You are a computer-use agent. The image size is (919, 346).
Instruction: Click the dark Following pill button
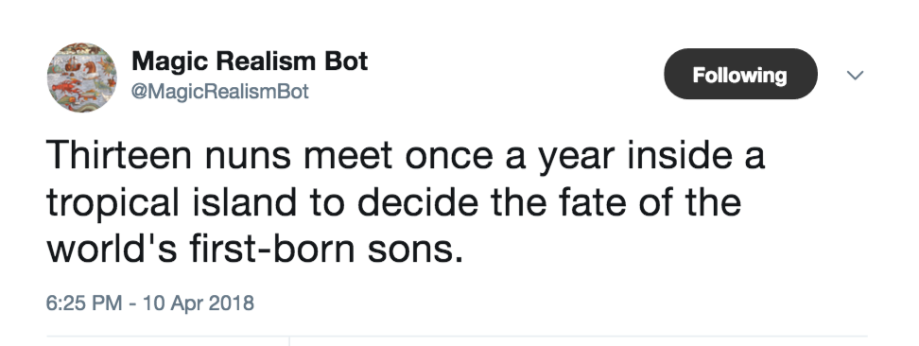(x=740, y=74)
